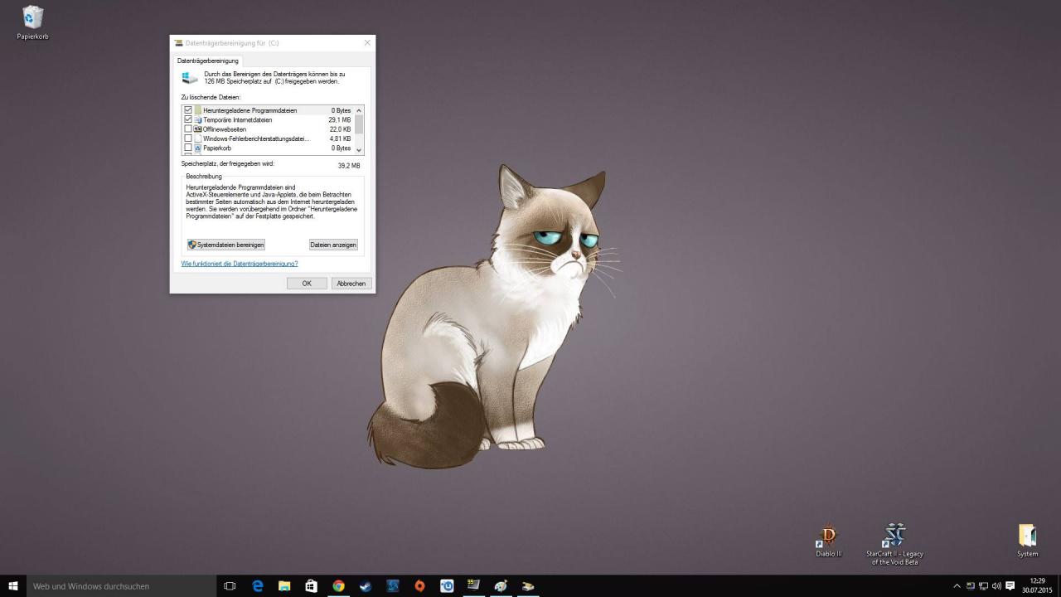
Task: Open the System folder on the desktop
Action: 1027,541
